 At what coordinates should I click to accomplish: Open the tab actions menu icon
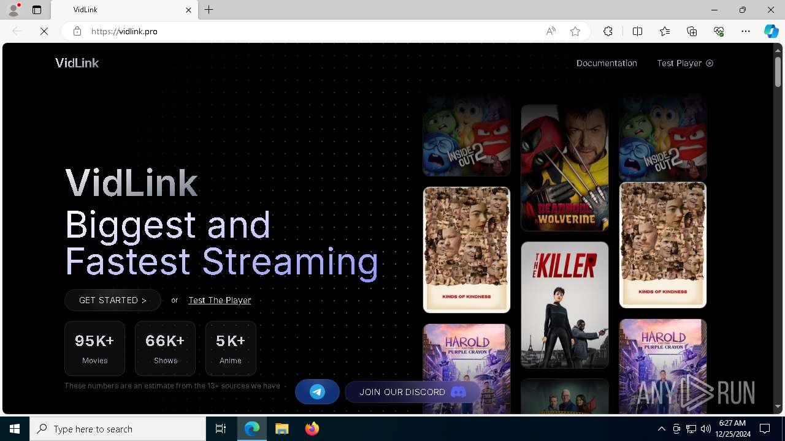[x=37, y=10]
